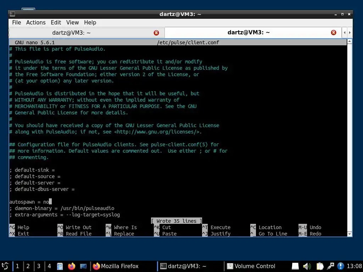Switch to workspace 2

(x=28, y=266)
